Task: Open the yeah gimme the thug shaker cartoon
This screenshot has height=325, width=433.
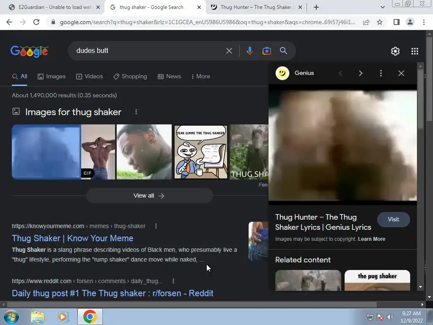Action: 201,152
